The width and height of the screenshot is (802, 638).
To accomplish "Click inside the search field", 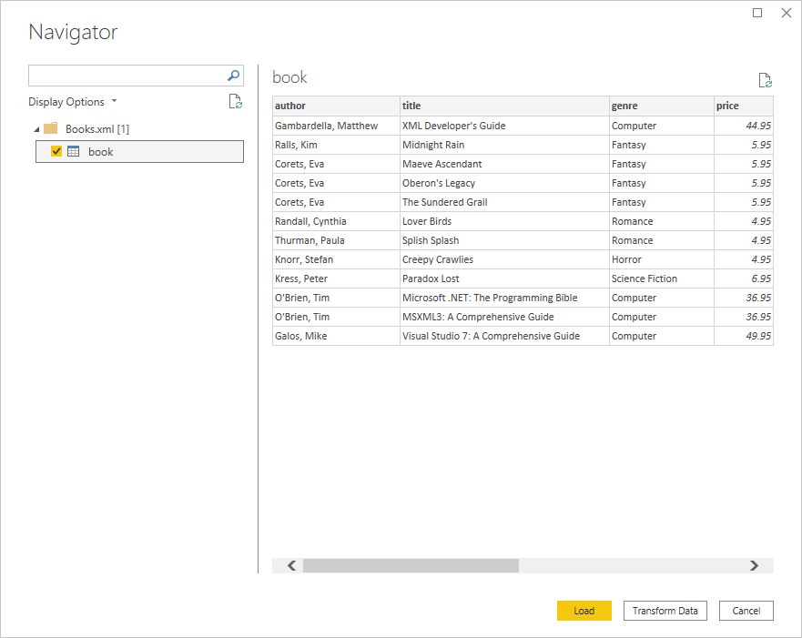I will click(x=127, y=75).
